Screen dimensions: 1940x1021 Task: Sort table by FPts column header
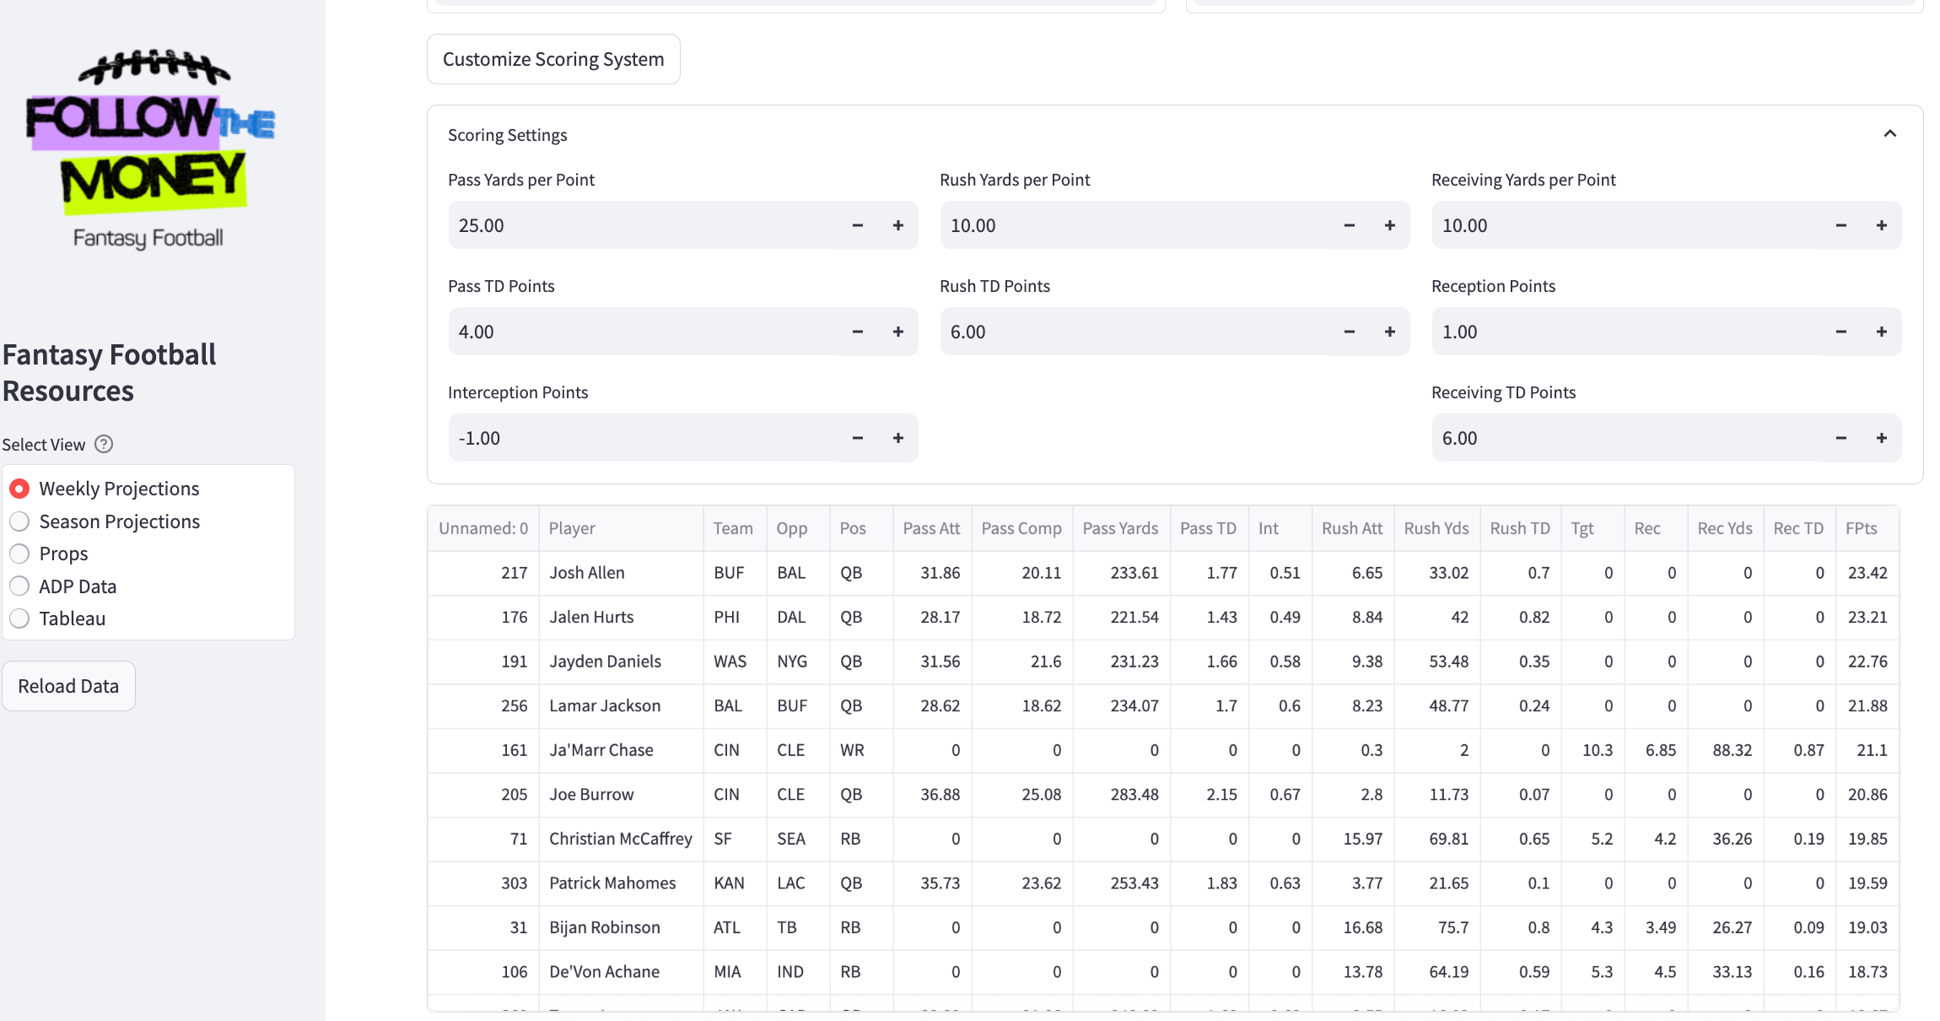pyautogui.click(x=1861, y=528)
